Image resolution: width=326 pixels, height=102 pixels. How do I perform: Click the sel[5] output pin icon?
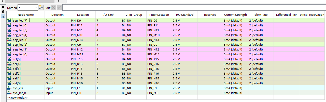coord(9,59)
